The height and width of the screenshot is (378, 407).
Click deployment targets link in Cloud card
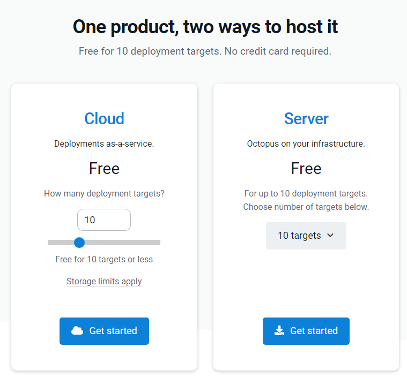123,194
